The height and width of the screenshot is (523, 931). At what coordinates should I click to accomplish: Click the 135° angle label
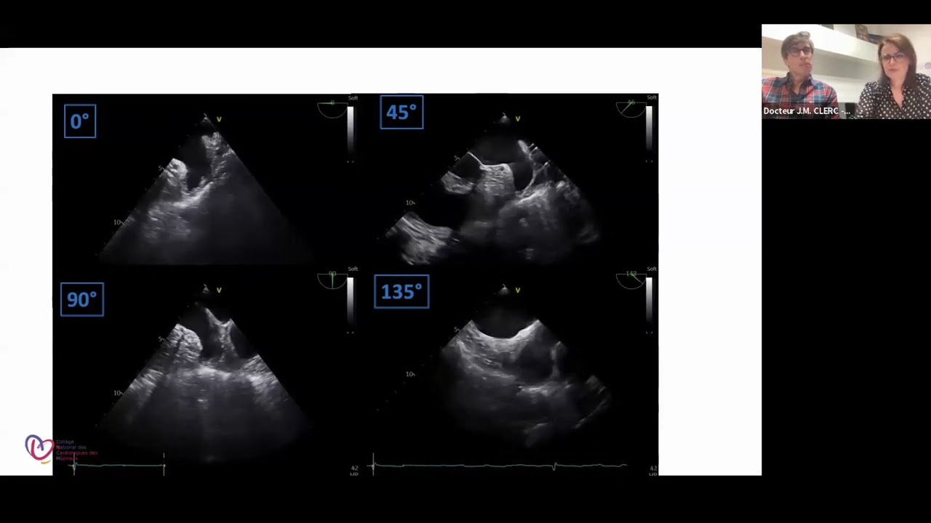401,291
